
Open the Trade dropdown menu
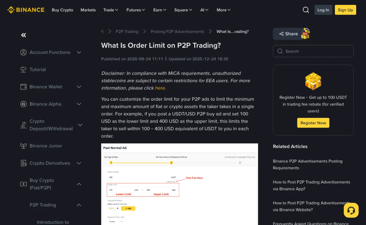(111, 10)
